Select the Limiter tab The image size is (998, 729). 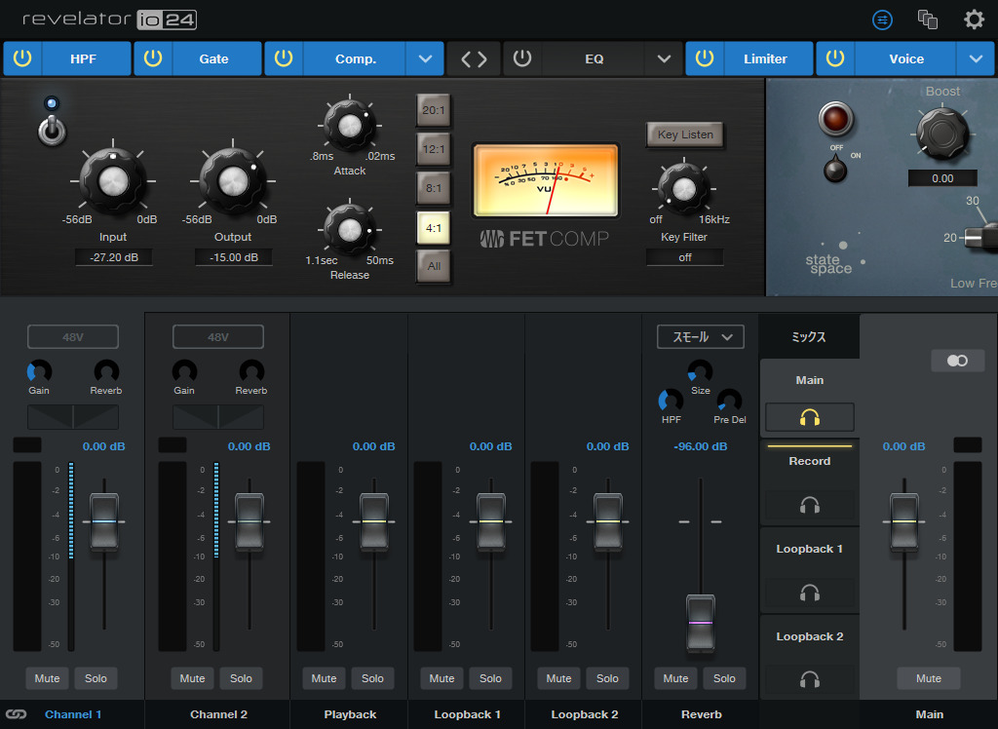[x=766, y=58]
